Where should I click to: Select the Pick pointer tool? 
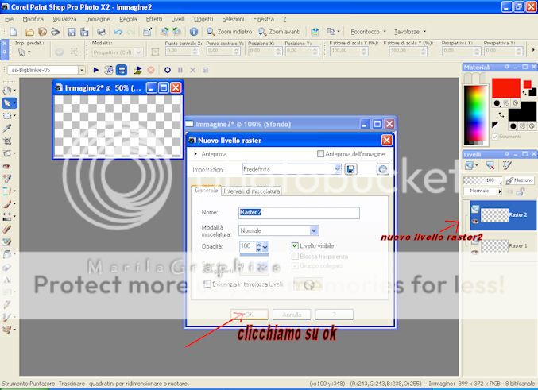click(7, 103)
